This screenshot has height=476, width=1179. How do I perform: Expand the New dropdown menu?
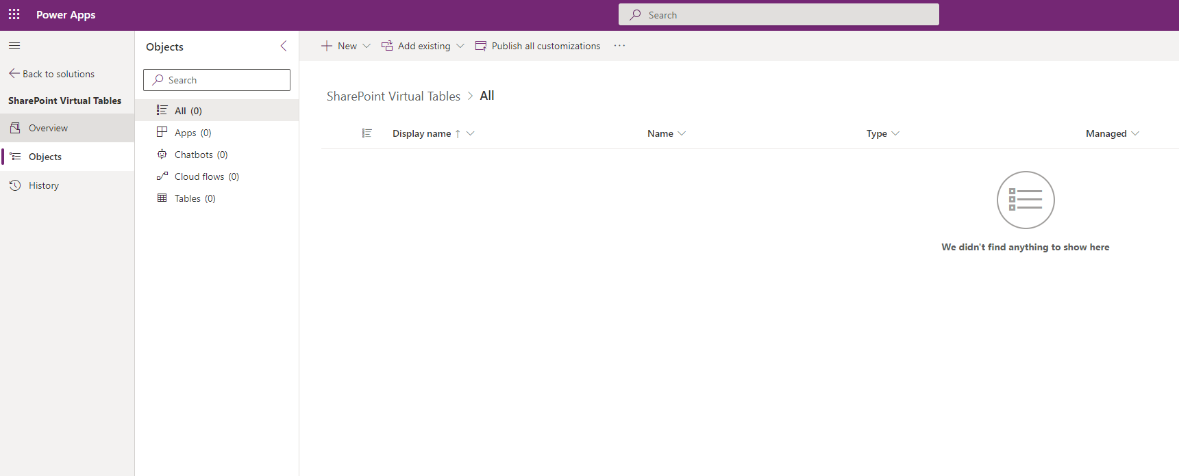367,46
